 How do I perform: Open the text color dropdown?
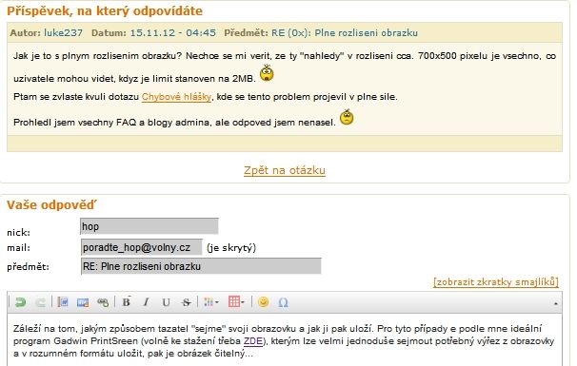[211, 302]
